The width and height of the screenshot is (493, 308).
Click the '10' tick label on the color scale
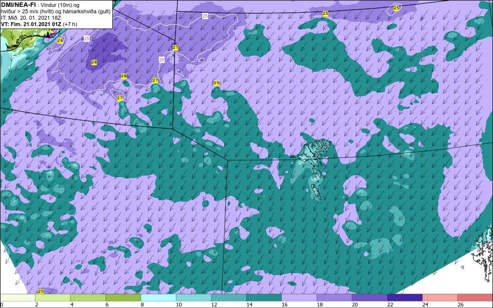click(179, 305)
